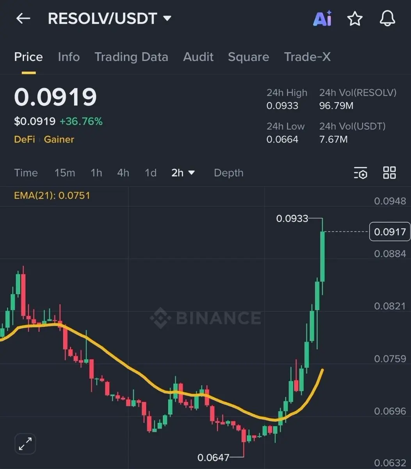
Task: Tap the $0.0919 USD price text
Action: coord(35,122)
